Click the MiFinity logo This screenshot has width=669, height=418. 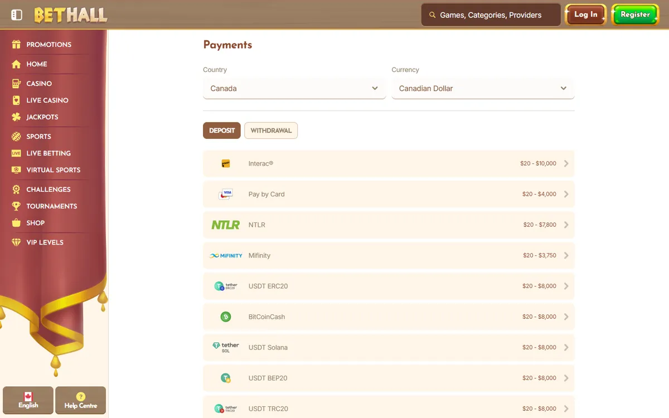click(x=226, y=256)
